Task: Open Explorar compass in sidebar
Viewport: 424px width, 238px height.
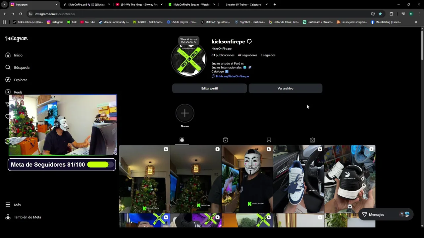Action: (x=16, y=80)
